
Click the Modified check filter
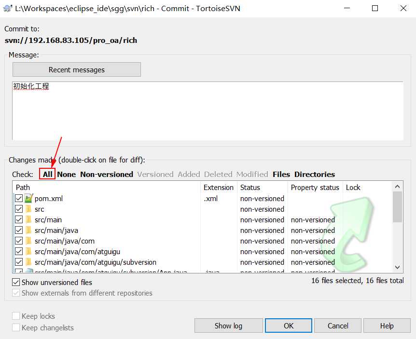coord(252,174)
